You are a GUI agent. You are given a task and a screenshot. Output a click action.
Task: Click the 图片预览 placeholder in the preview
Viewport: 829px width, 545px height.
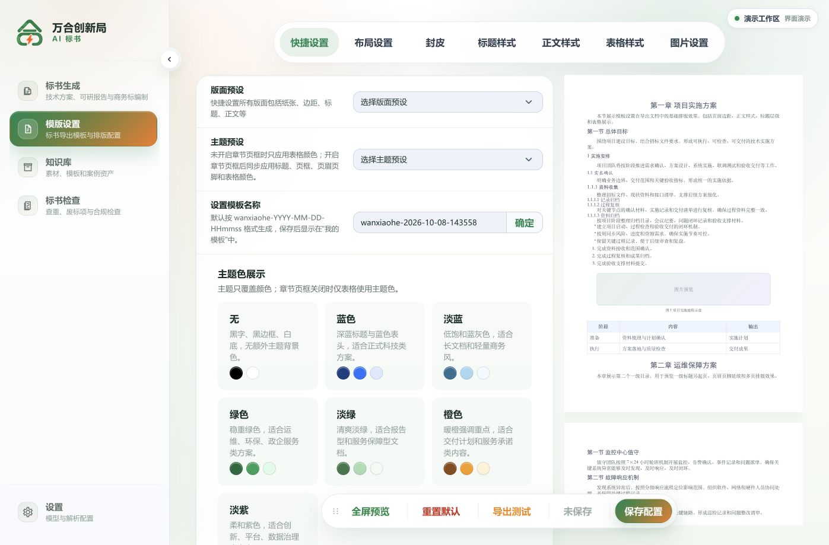[684, 289]
